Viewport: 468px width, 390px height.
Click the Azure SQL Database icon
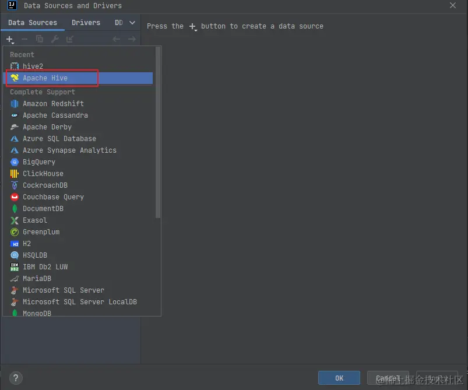pyautogui.click(x=15, y=139)
